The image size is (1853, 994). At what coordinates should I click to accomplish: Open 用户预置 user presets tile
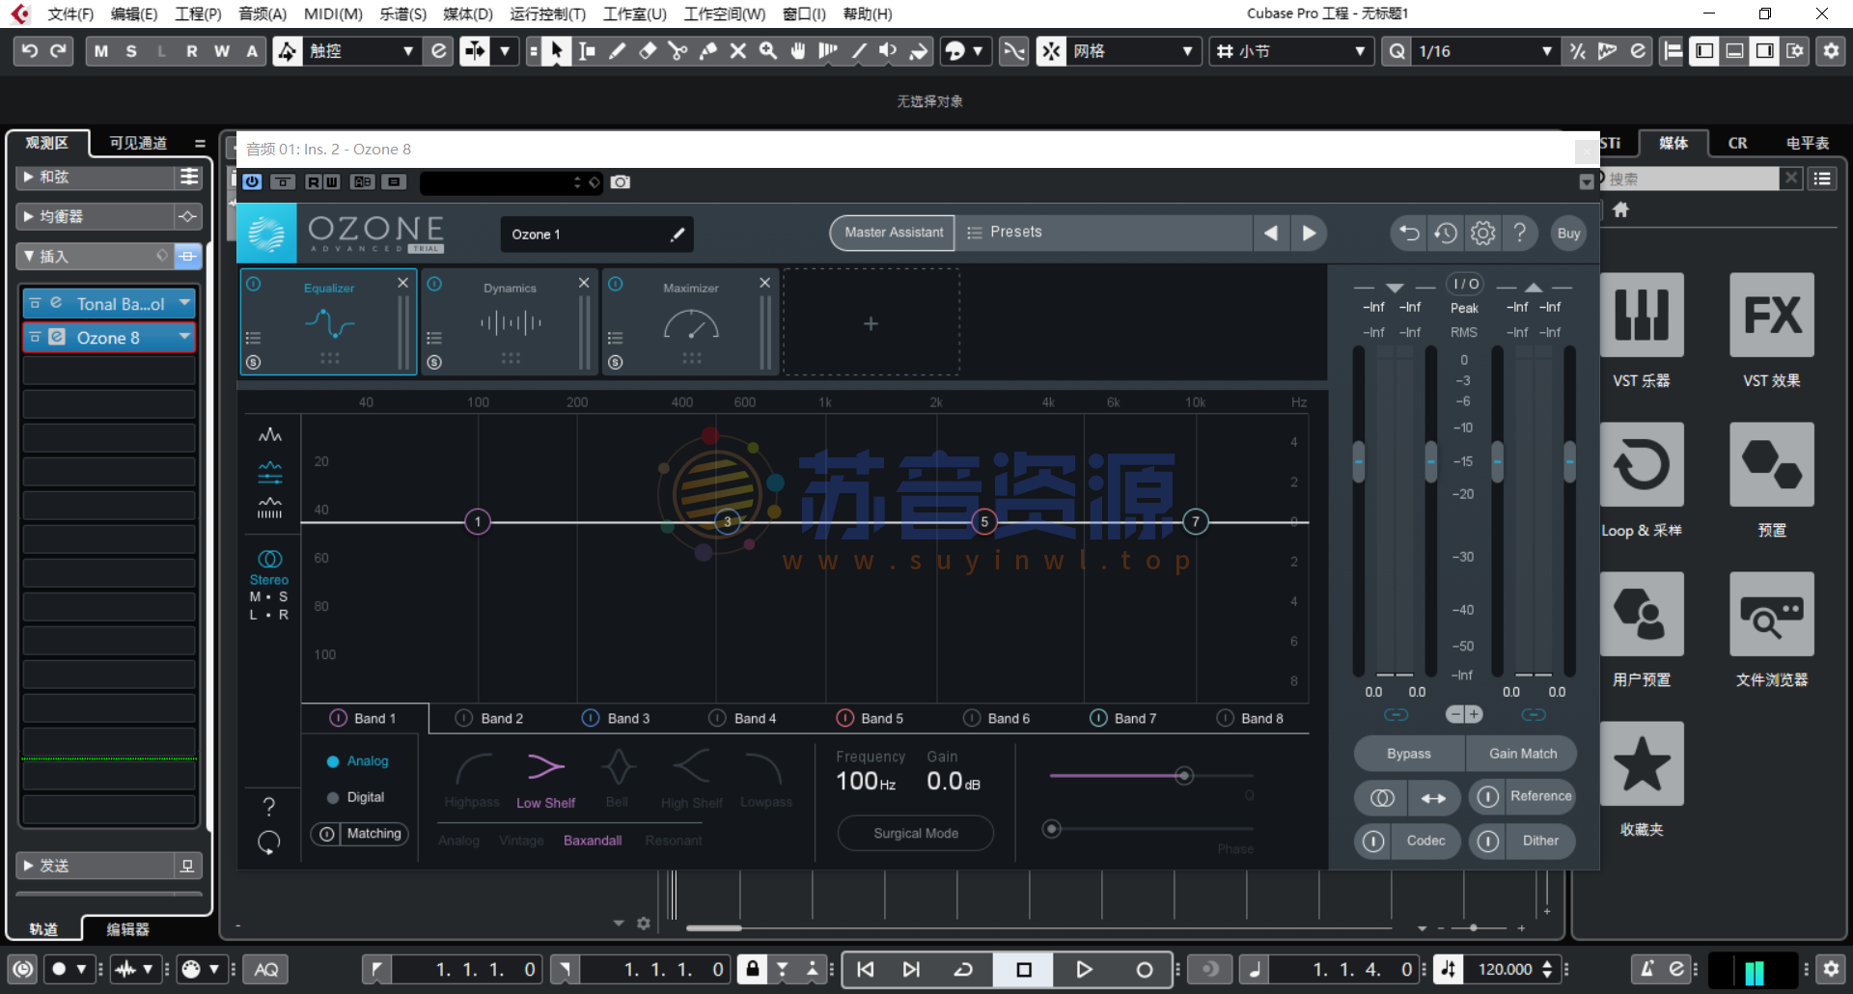point(1642,614)
